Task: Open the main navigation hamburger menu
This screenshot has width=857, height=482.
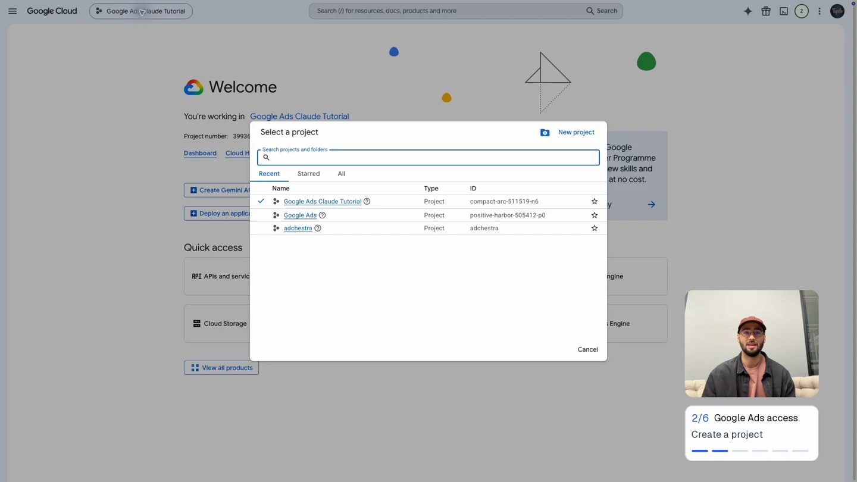Action: tap(12, 11)
